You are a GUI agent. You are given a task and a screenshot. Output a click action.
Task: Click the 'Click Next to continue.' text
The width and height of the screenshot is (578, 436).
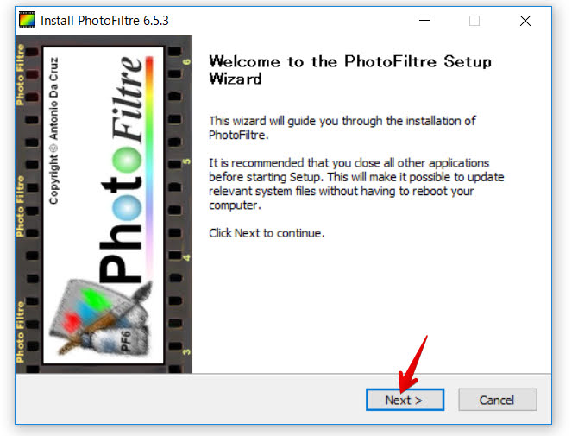[267, 233]
